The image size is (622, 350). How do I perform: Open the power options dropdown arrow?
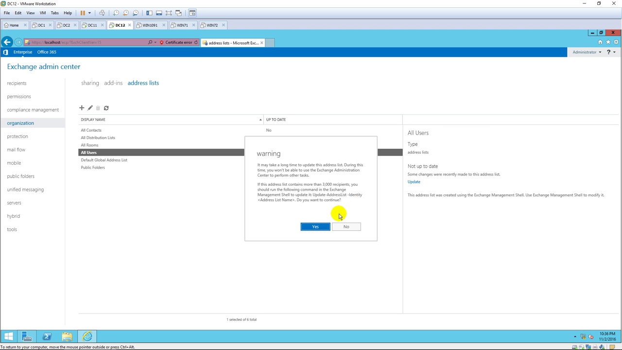point(89,13)
